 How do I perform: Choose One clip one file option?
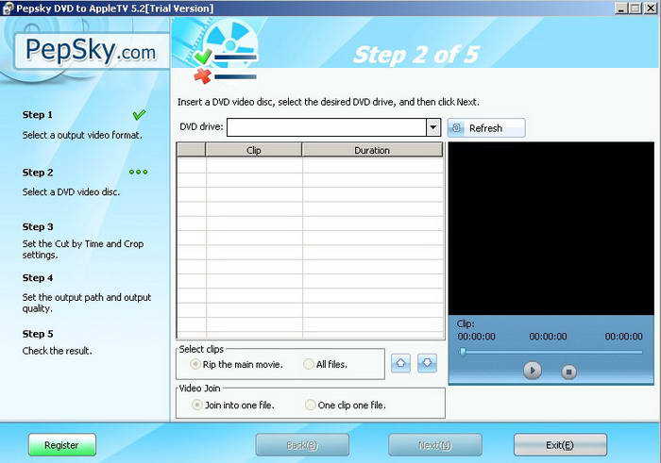click(x=346, y=405)
